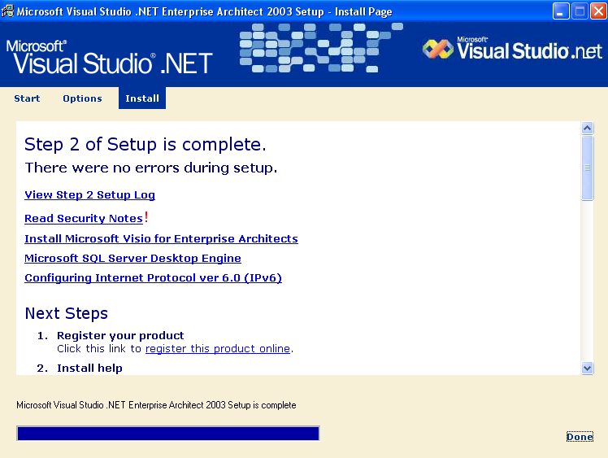Screen dimensions: 608x458
Task: Click 'There were no errors during setup.' text
Action: pos(151,168)
